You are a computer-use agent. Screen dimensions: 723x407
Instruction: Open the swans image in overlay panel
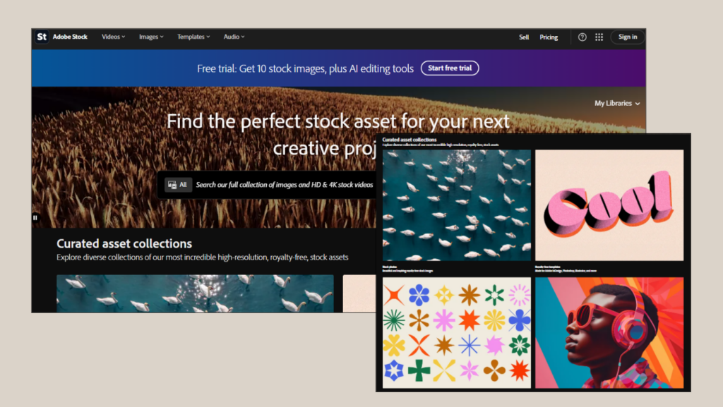point(457,205)
